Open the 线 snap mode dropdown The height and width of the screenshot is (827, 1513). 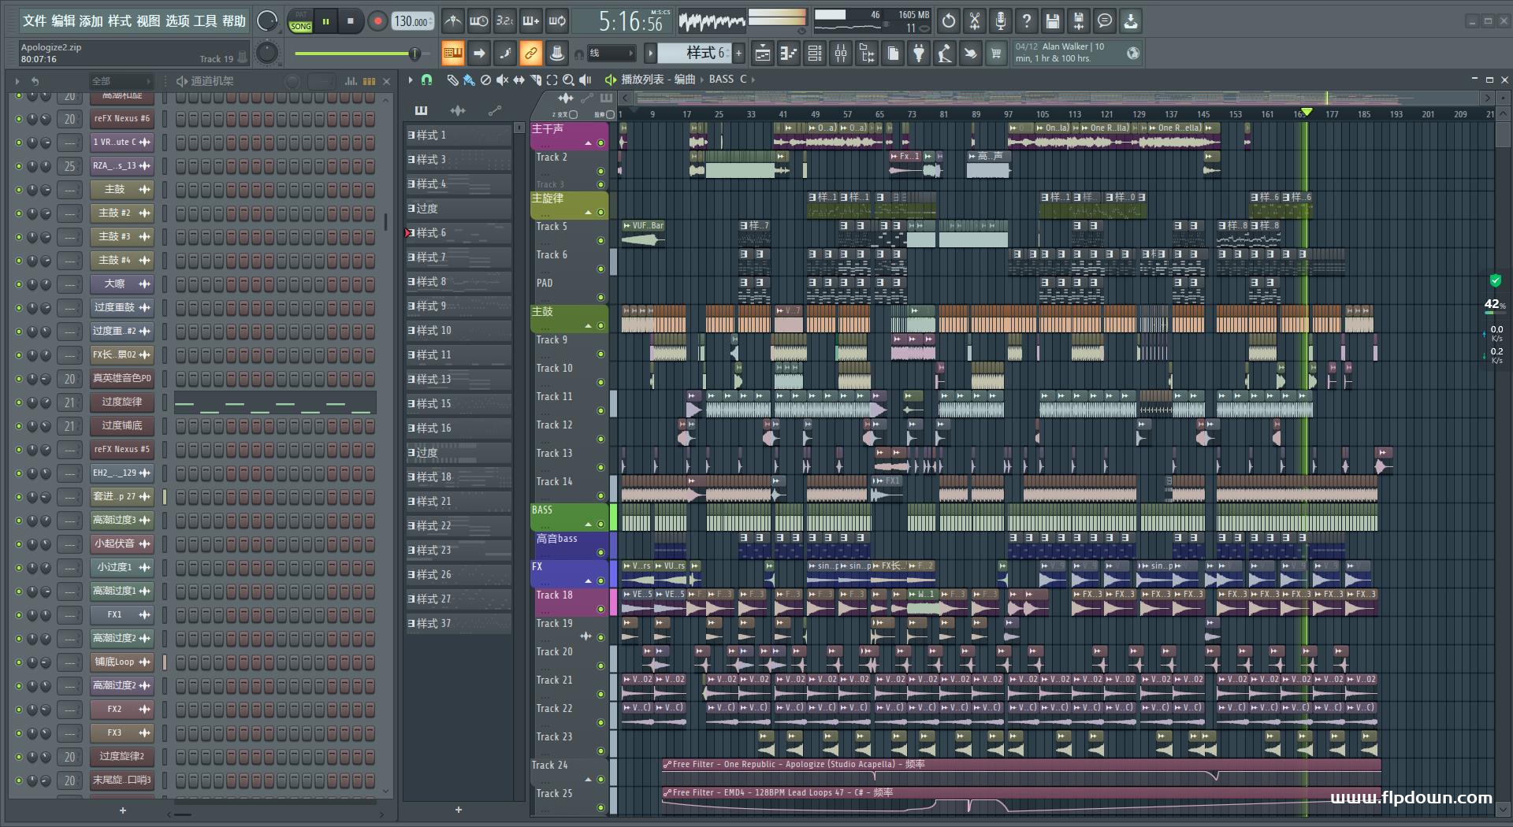(612, 54)
